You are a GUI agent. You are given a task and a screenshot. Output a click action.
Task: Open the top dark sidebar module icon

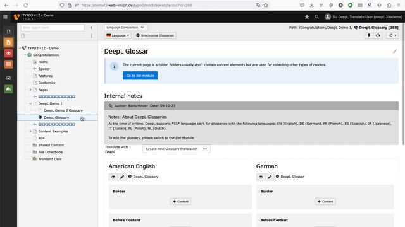tap(8, 32)
